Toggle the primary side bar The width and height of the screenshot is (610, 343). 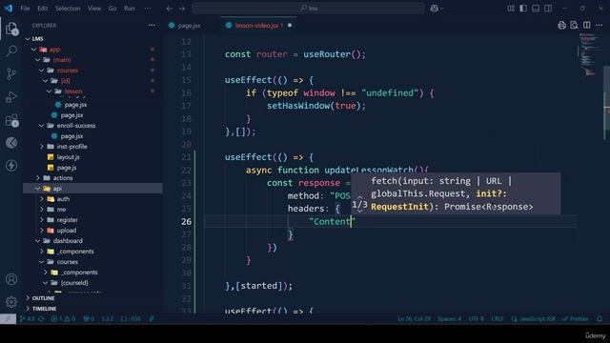point(523,9)
